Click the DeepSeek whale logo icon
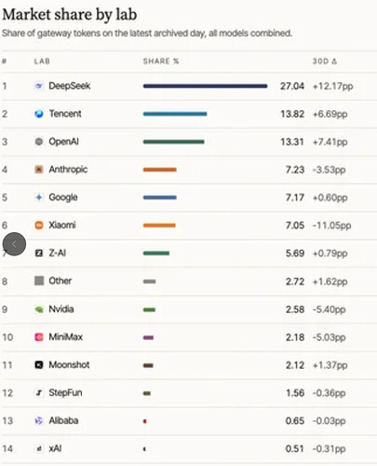Image resolution: width=377 pixels, height=466 pixels. [x=39, y=86]
